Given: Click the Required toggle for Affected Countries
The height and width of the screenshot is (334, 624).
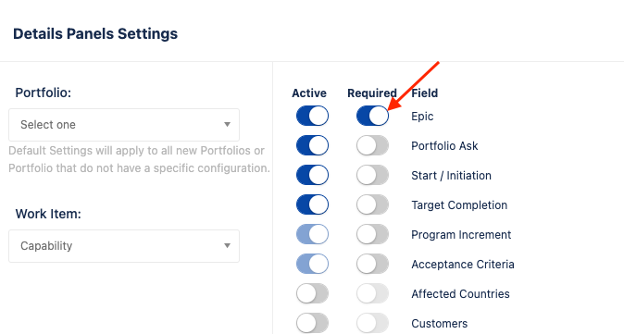Looking at the screenshot, I should tap(372, 293).
